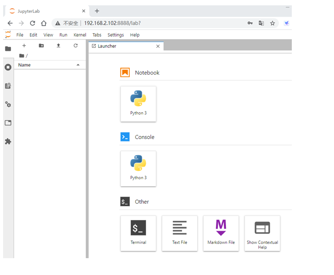Click the address bar URL
The width and height of the screenshot is (334, 275).
pos(112,23)
